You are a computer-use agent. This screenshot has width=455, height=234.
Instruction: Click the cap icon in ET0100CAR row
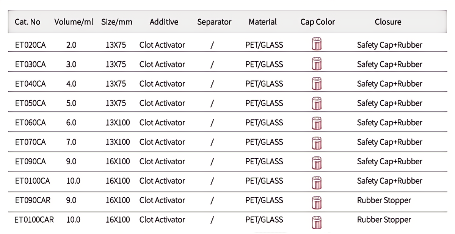pyautogui.click(x=317, y=222)
